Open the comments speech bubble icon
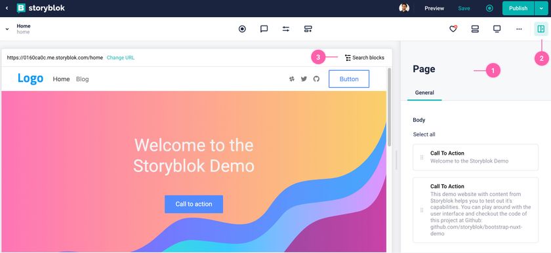 pos(264,29)
